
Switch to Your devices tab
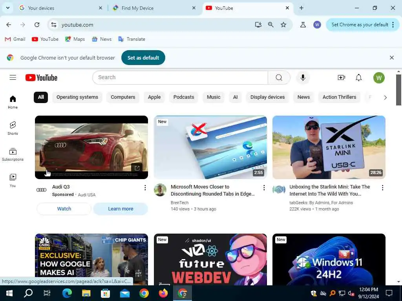click(x=61, y=8)
